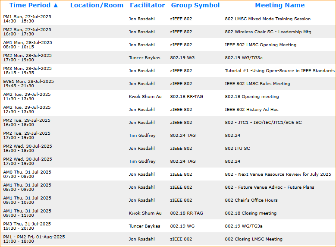The width and height of the screenshot is (336, 247).
Task: Select '802.19 WG/TG3a' in the PM2 Mon row
Action: click(244, 58)
